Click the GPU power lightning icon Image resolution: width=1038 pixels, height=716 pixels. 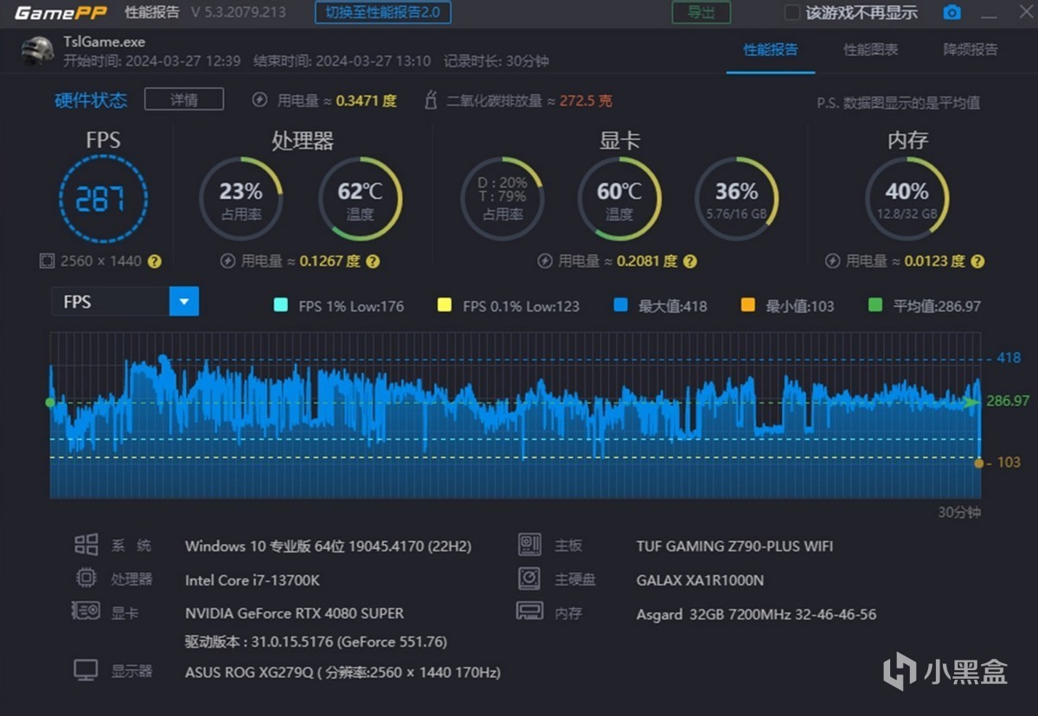pyautogui.click(x=545, y=261)
